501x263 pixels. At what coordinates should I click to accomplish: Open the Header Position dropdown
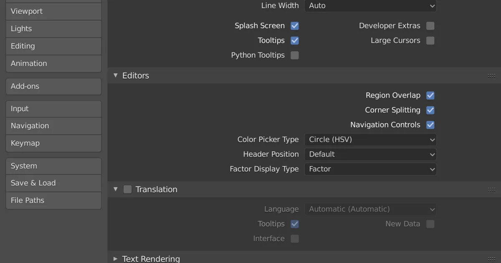(370, 154)
